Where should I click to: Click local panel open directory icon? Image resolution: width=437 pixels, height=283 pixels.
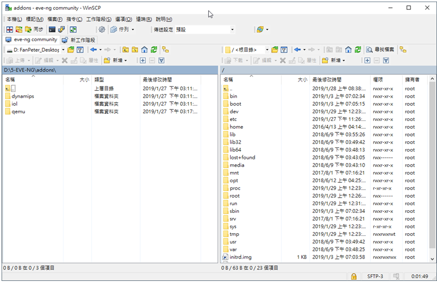[71, 50]
